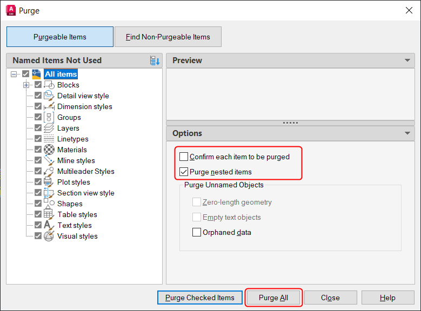
Task: Expand the Blocks tree node
Action: point(26,85)
